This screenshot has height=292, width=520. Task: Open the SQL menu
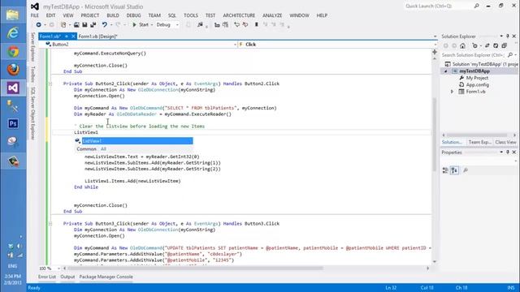point(171,15)
